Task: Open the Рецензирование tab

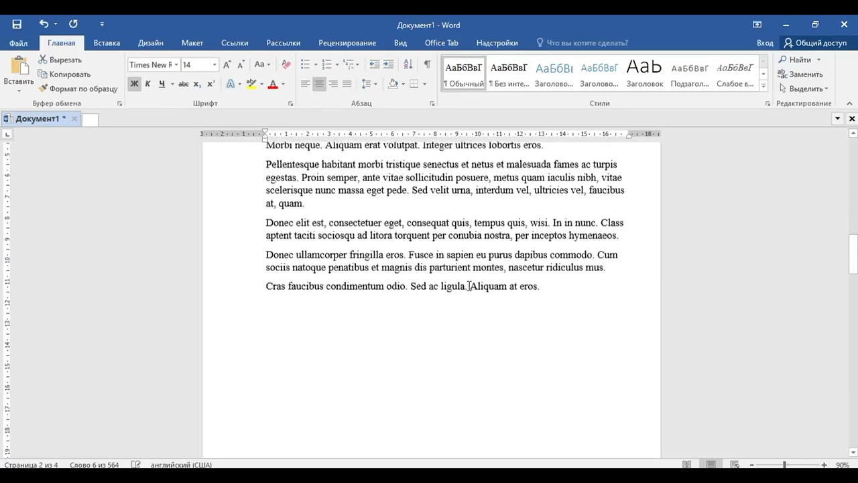Action: (x=347, y=43)
